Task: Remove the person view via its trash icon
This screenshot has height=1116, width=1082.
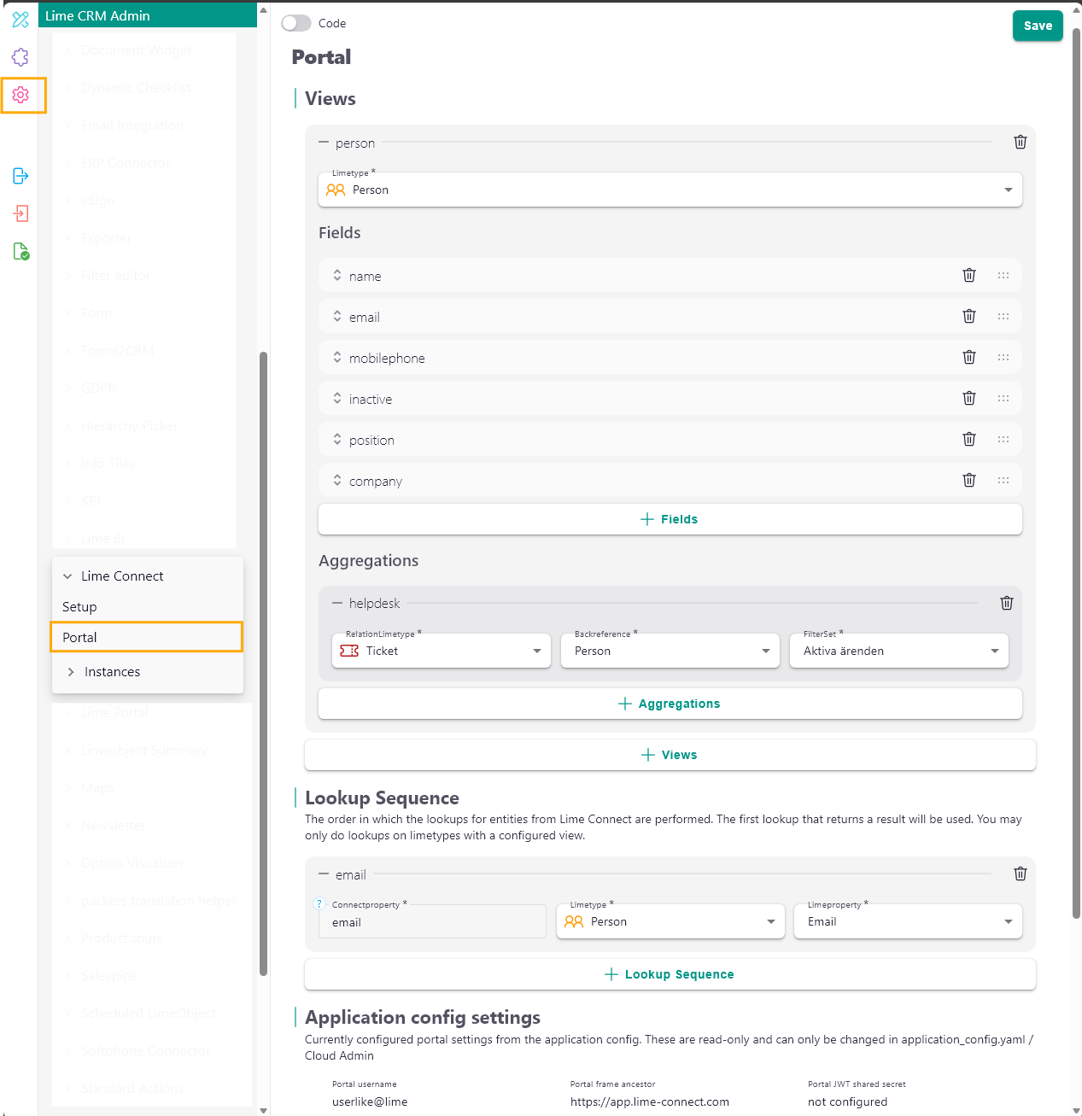Action: [x=1020, y=142]
